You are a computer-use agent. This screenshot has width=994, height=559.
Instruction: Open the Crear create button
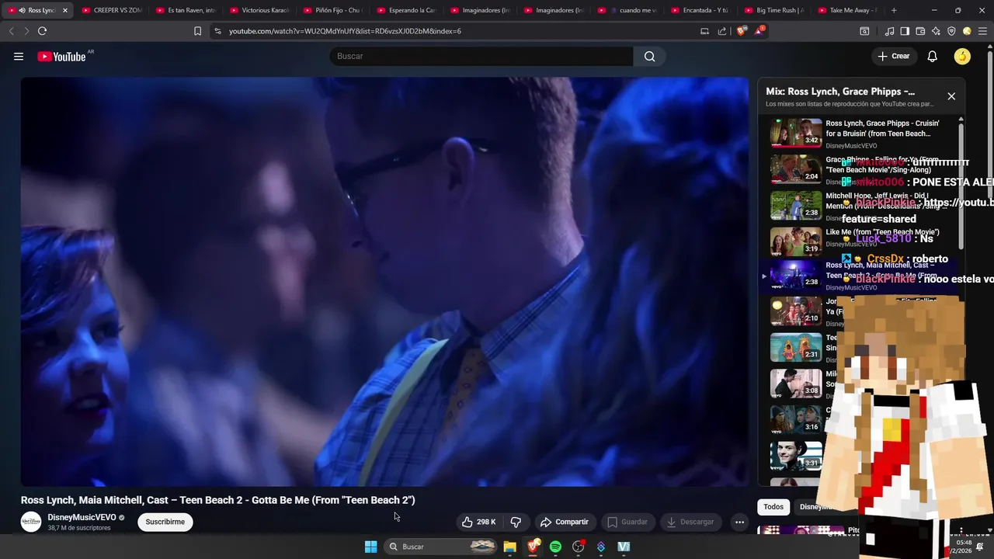coord(894,56)
